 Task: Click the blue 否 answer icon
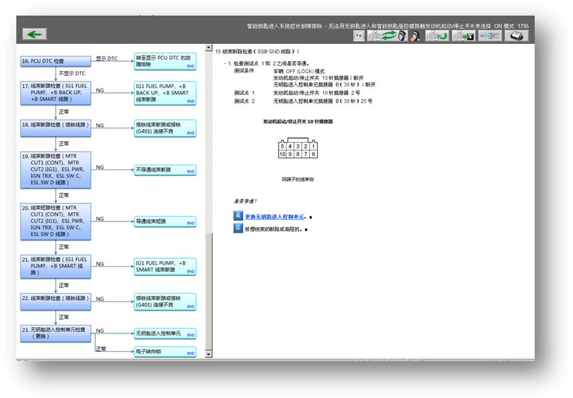(x=238, y=228)
